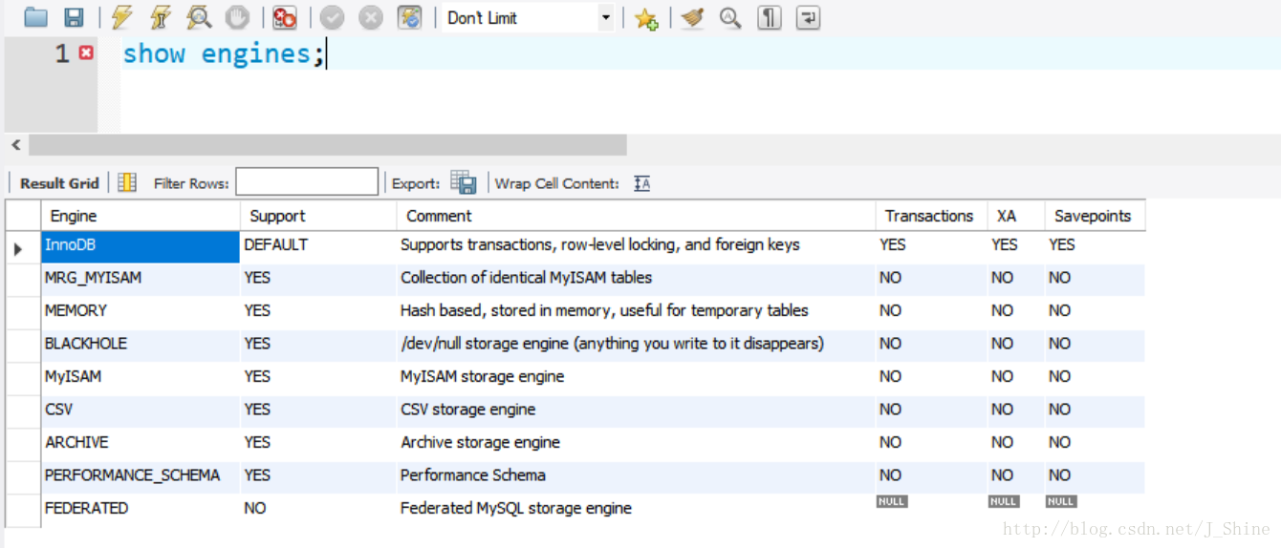The height and width of the screenshot is (548, 1281).
Task: Open a SQL script file
Action: 35,17
